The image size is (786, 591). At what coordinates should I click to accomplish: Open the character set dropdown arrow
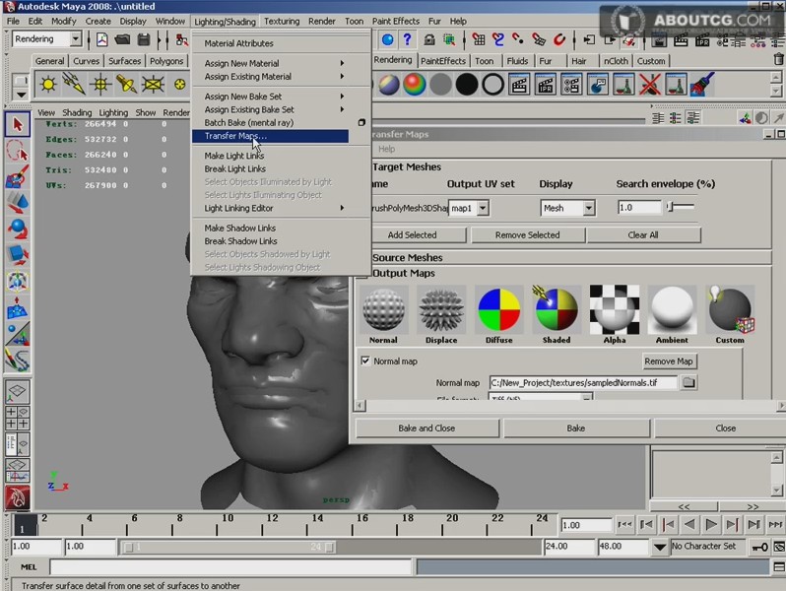pos(660,547)
